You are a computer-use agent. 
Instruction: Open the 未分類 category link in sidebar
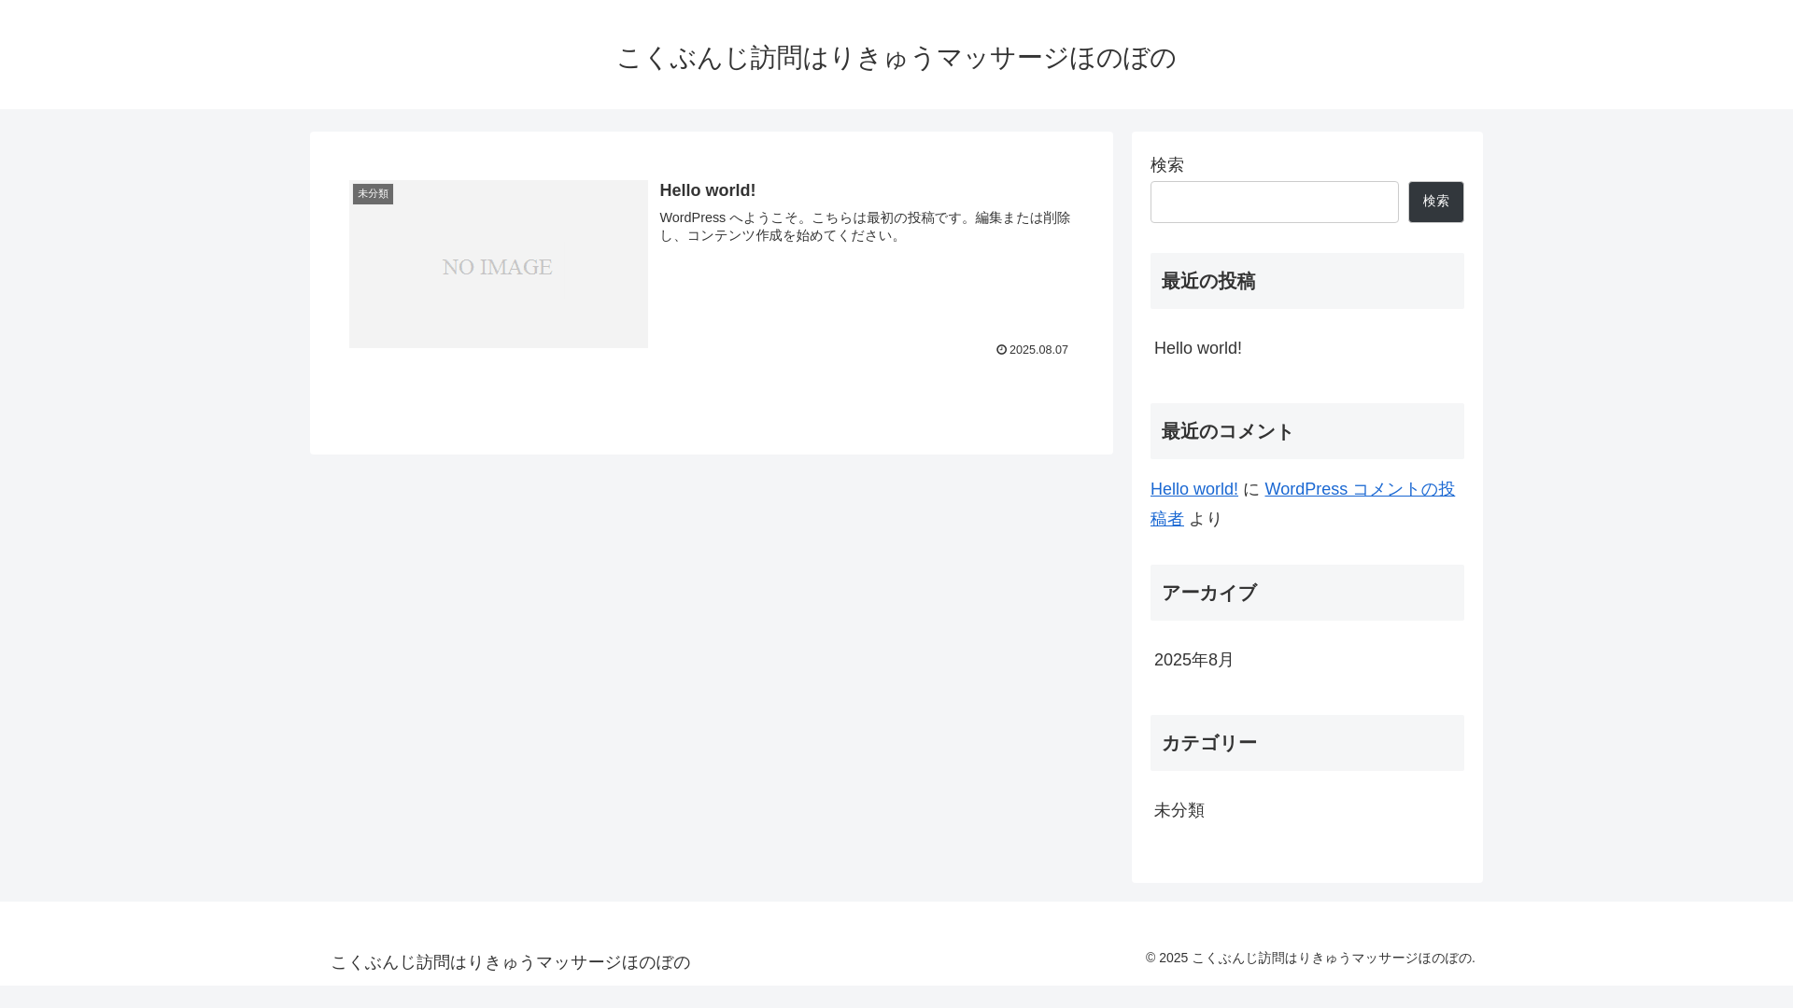pos(1179,810)
